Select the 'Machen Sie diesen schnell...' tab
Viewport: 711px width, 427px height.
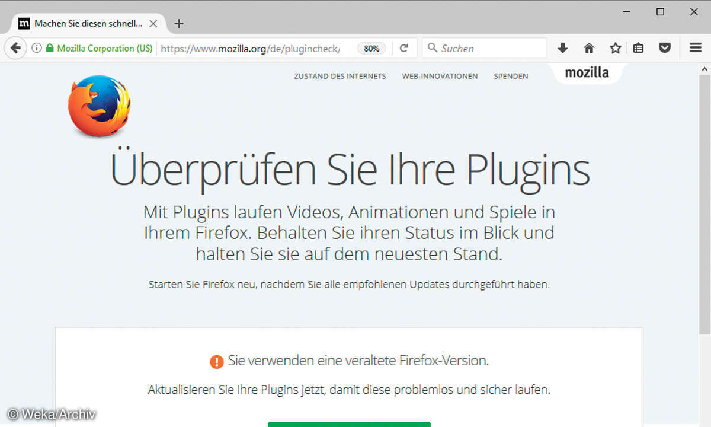pyautogui.click(x=88, y=24)
